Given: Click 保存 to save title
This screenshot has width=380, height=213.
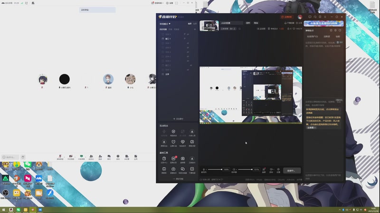Looking at the screenshot, I should [x=248, y=23].
